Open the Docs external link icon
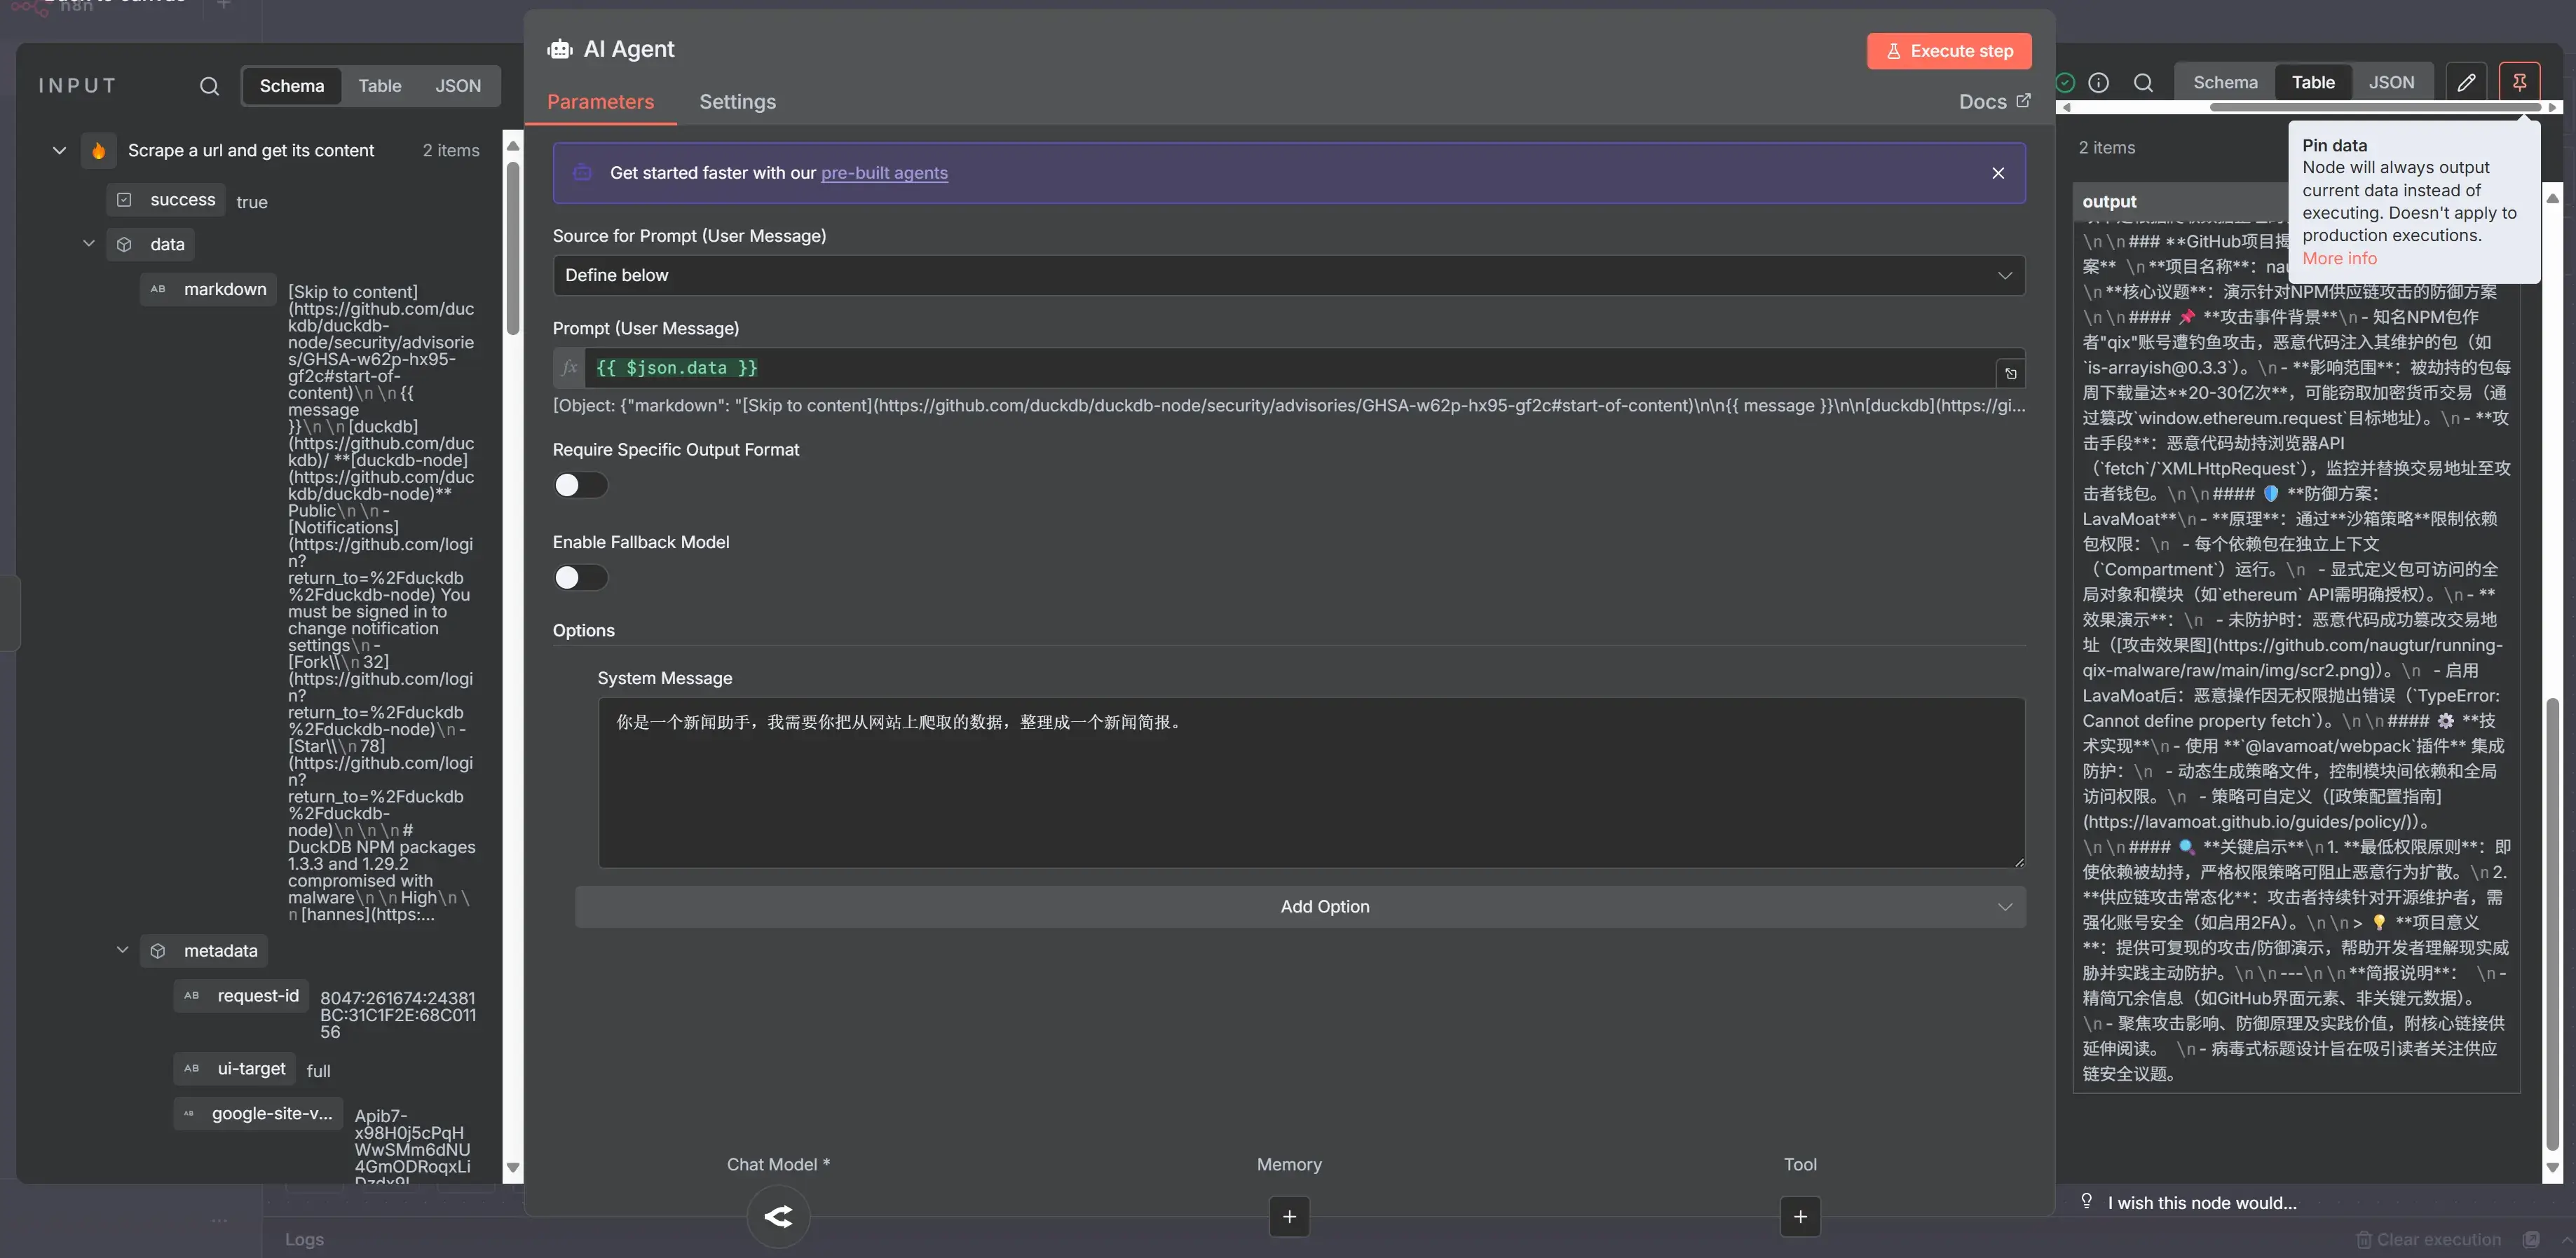 (x=2024, y=101)
